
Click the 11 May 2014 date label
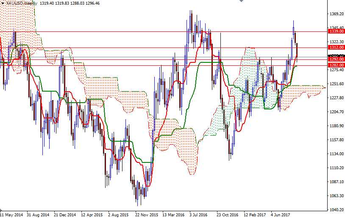point(12,215)
